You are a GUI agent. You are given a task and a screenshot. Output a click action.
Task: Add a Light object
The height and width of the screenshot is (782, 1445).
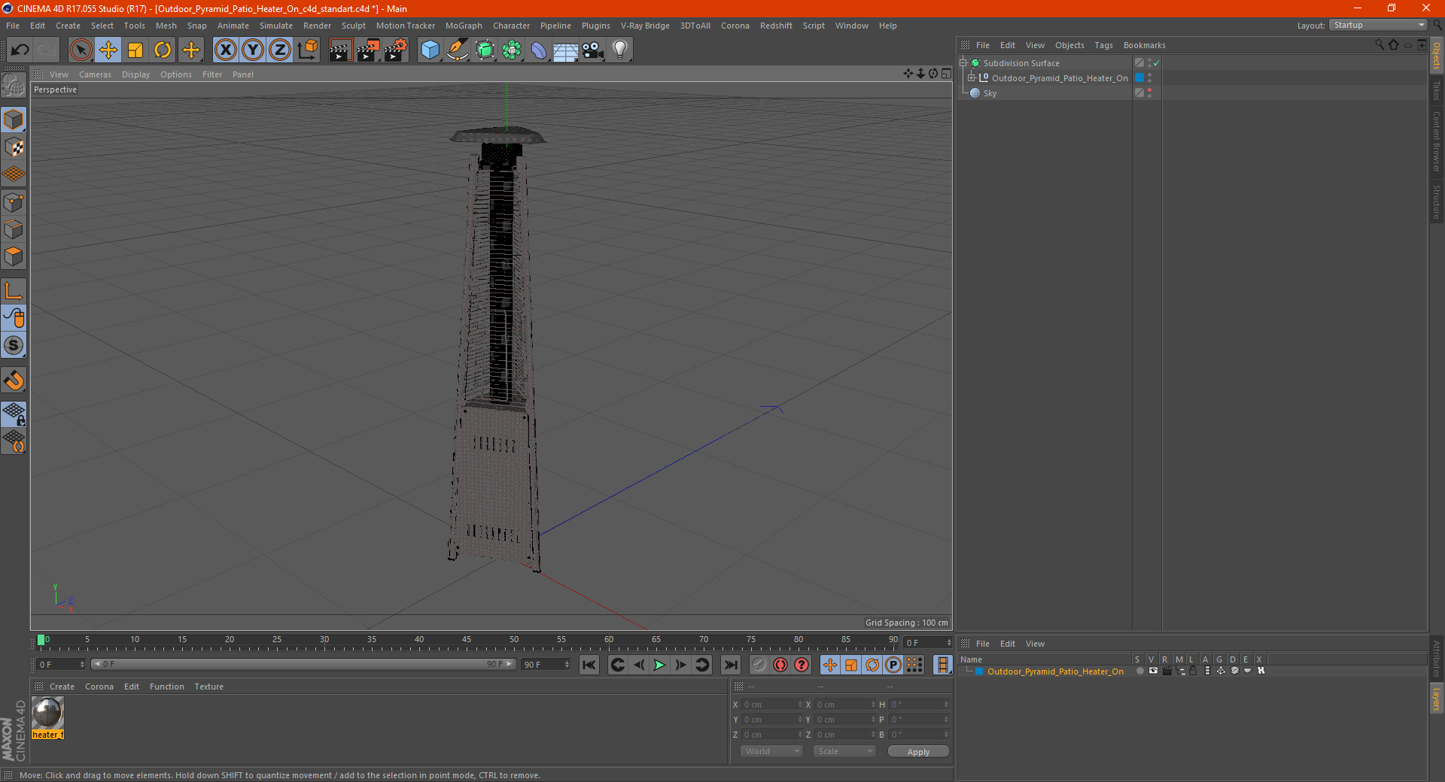pyautogui.click(x=620, y=50)
